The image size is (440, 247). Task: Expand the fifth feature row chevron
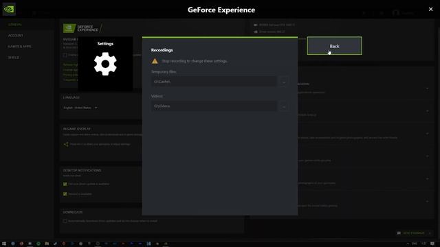(428, 178)
